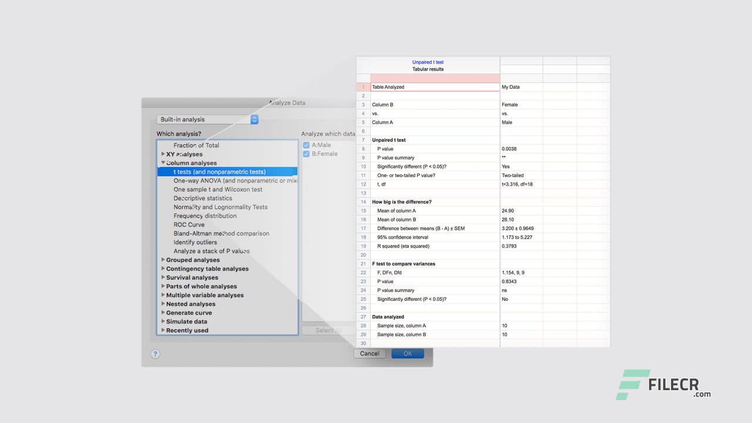Viewport: 752px width, 423px height.
Task: Uncheck the A:Male dataset checkbox
Action: tap(307, 145)
